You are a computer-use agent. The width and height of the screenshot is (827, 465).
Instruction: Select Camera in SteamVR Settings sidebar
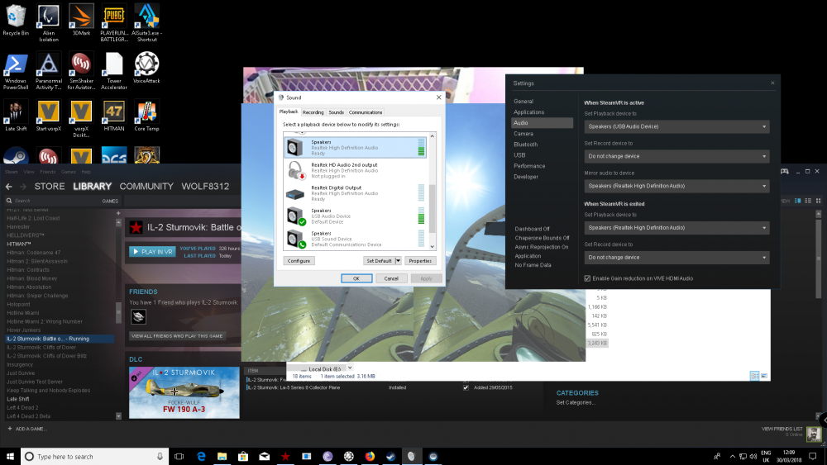tap(523, 134)
